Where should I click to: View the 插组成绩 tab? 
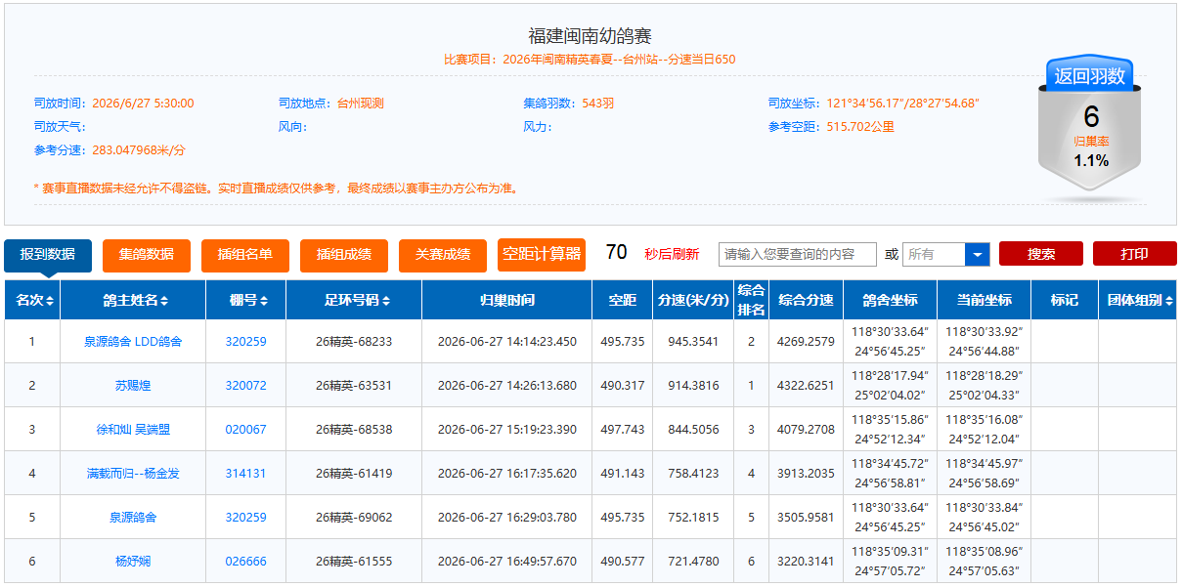tap(344, 254)
